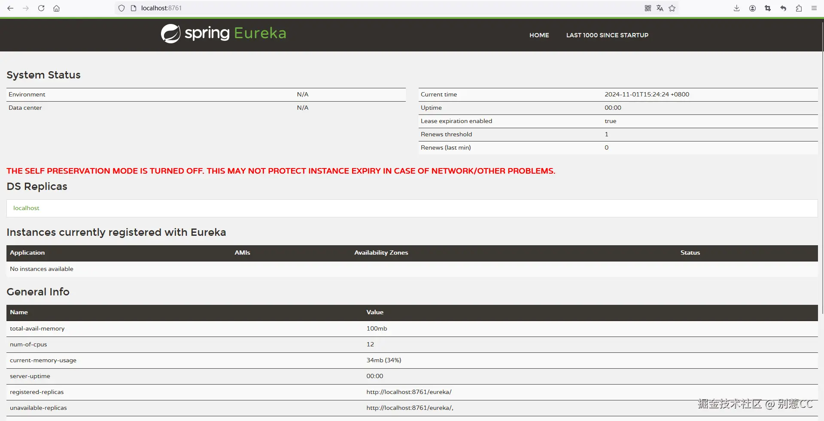
Task: Click the 'current-memory-usage' row name
Action: (43, 360)
